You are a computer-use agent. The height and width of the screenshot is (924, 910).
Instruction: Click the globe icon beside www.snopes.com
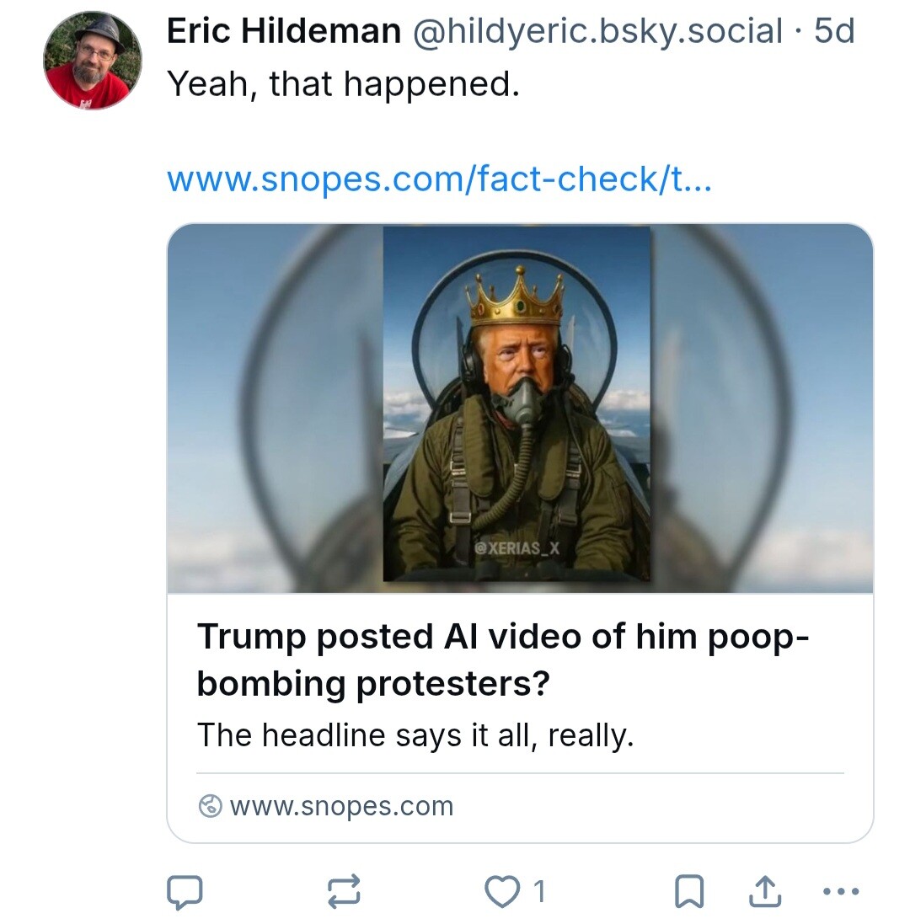pos(209,807)
